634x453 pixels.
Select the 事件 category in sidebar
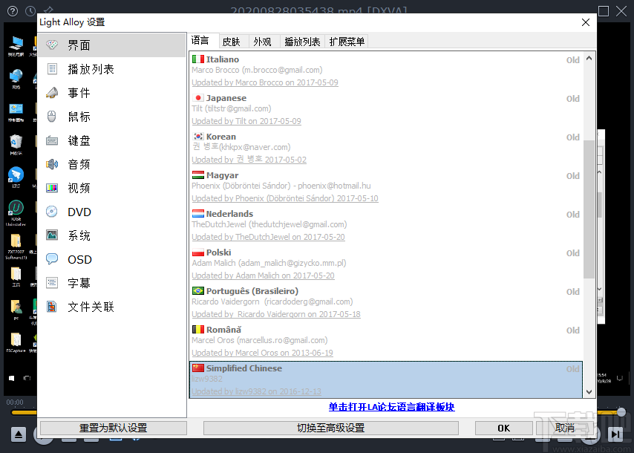coord(79,93)
